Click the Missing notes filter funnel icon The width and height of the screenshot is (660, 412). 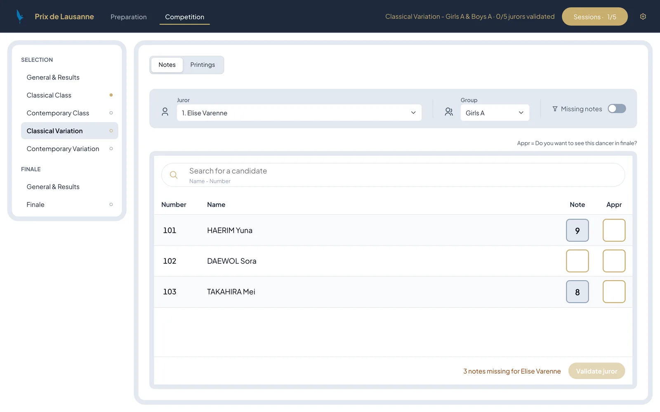point(555,109)
